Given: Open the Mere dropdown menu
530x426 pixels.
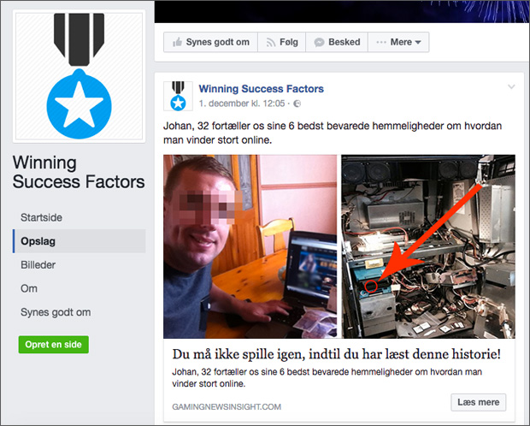Looking at the screenshot, I should pos(398,42).
